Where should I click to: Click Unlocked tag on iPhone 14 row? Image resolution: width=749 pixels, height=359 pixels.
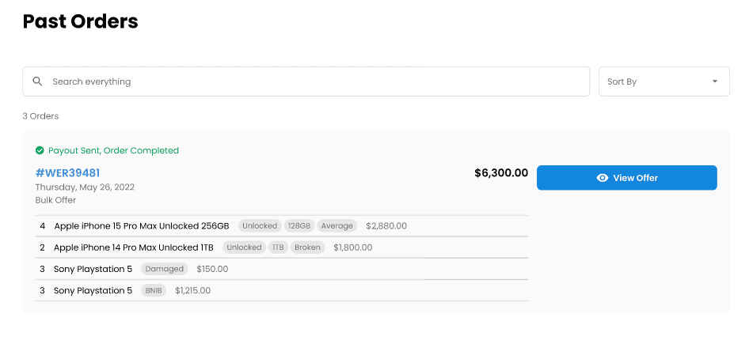(244, 248)
